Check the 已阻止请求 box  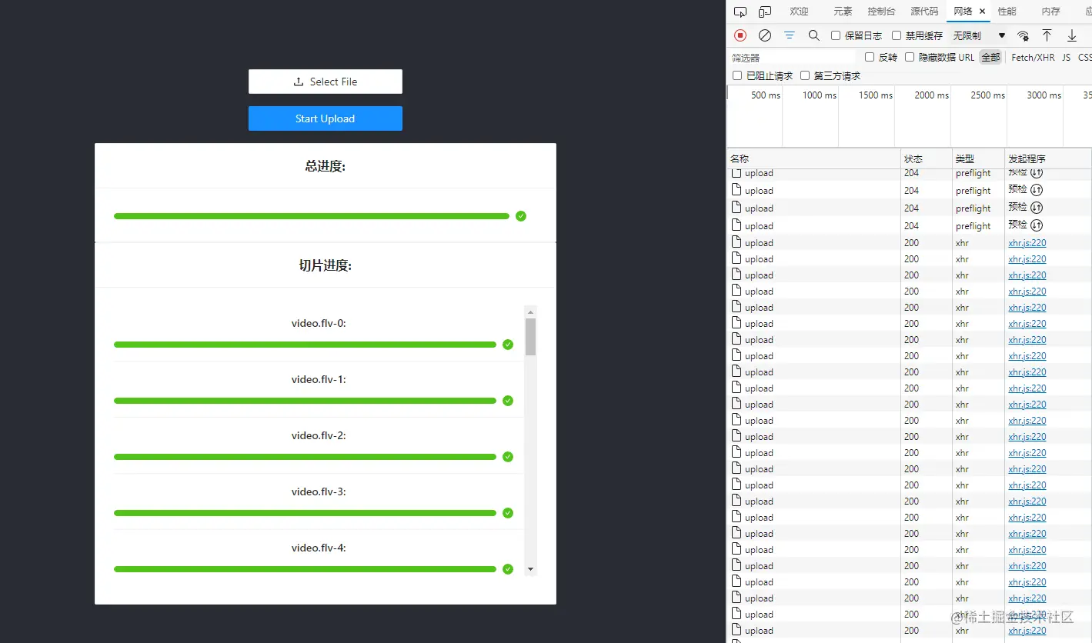(x=737, y=75)
